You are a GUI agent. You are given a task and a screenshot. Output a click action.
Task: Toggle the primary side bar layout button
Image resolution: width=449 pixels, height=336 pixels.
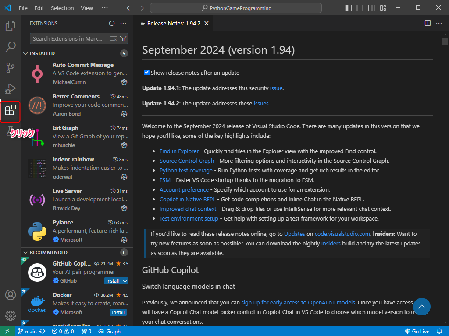349,8
